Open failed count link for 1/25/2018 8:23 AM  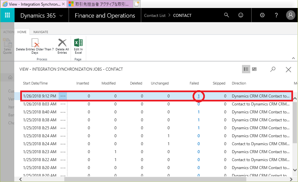pyautogui.click(x=199, y=152)
